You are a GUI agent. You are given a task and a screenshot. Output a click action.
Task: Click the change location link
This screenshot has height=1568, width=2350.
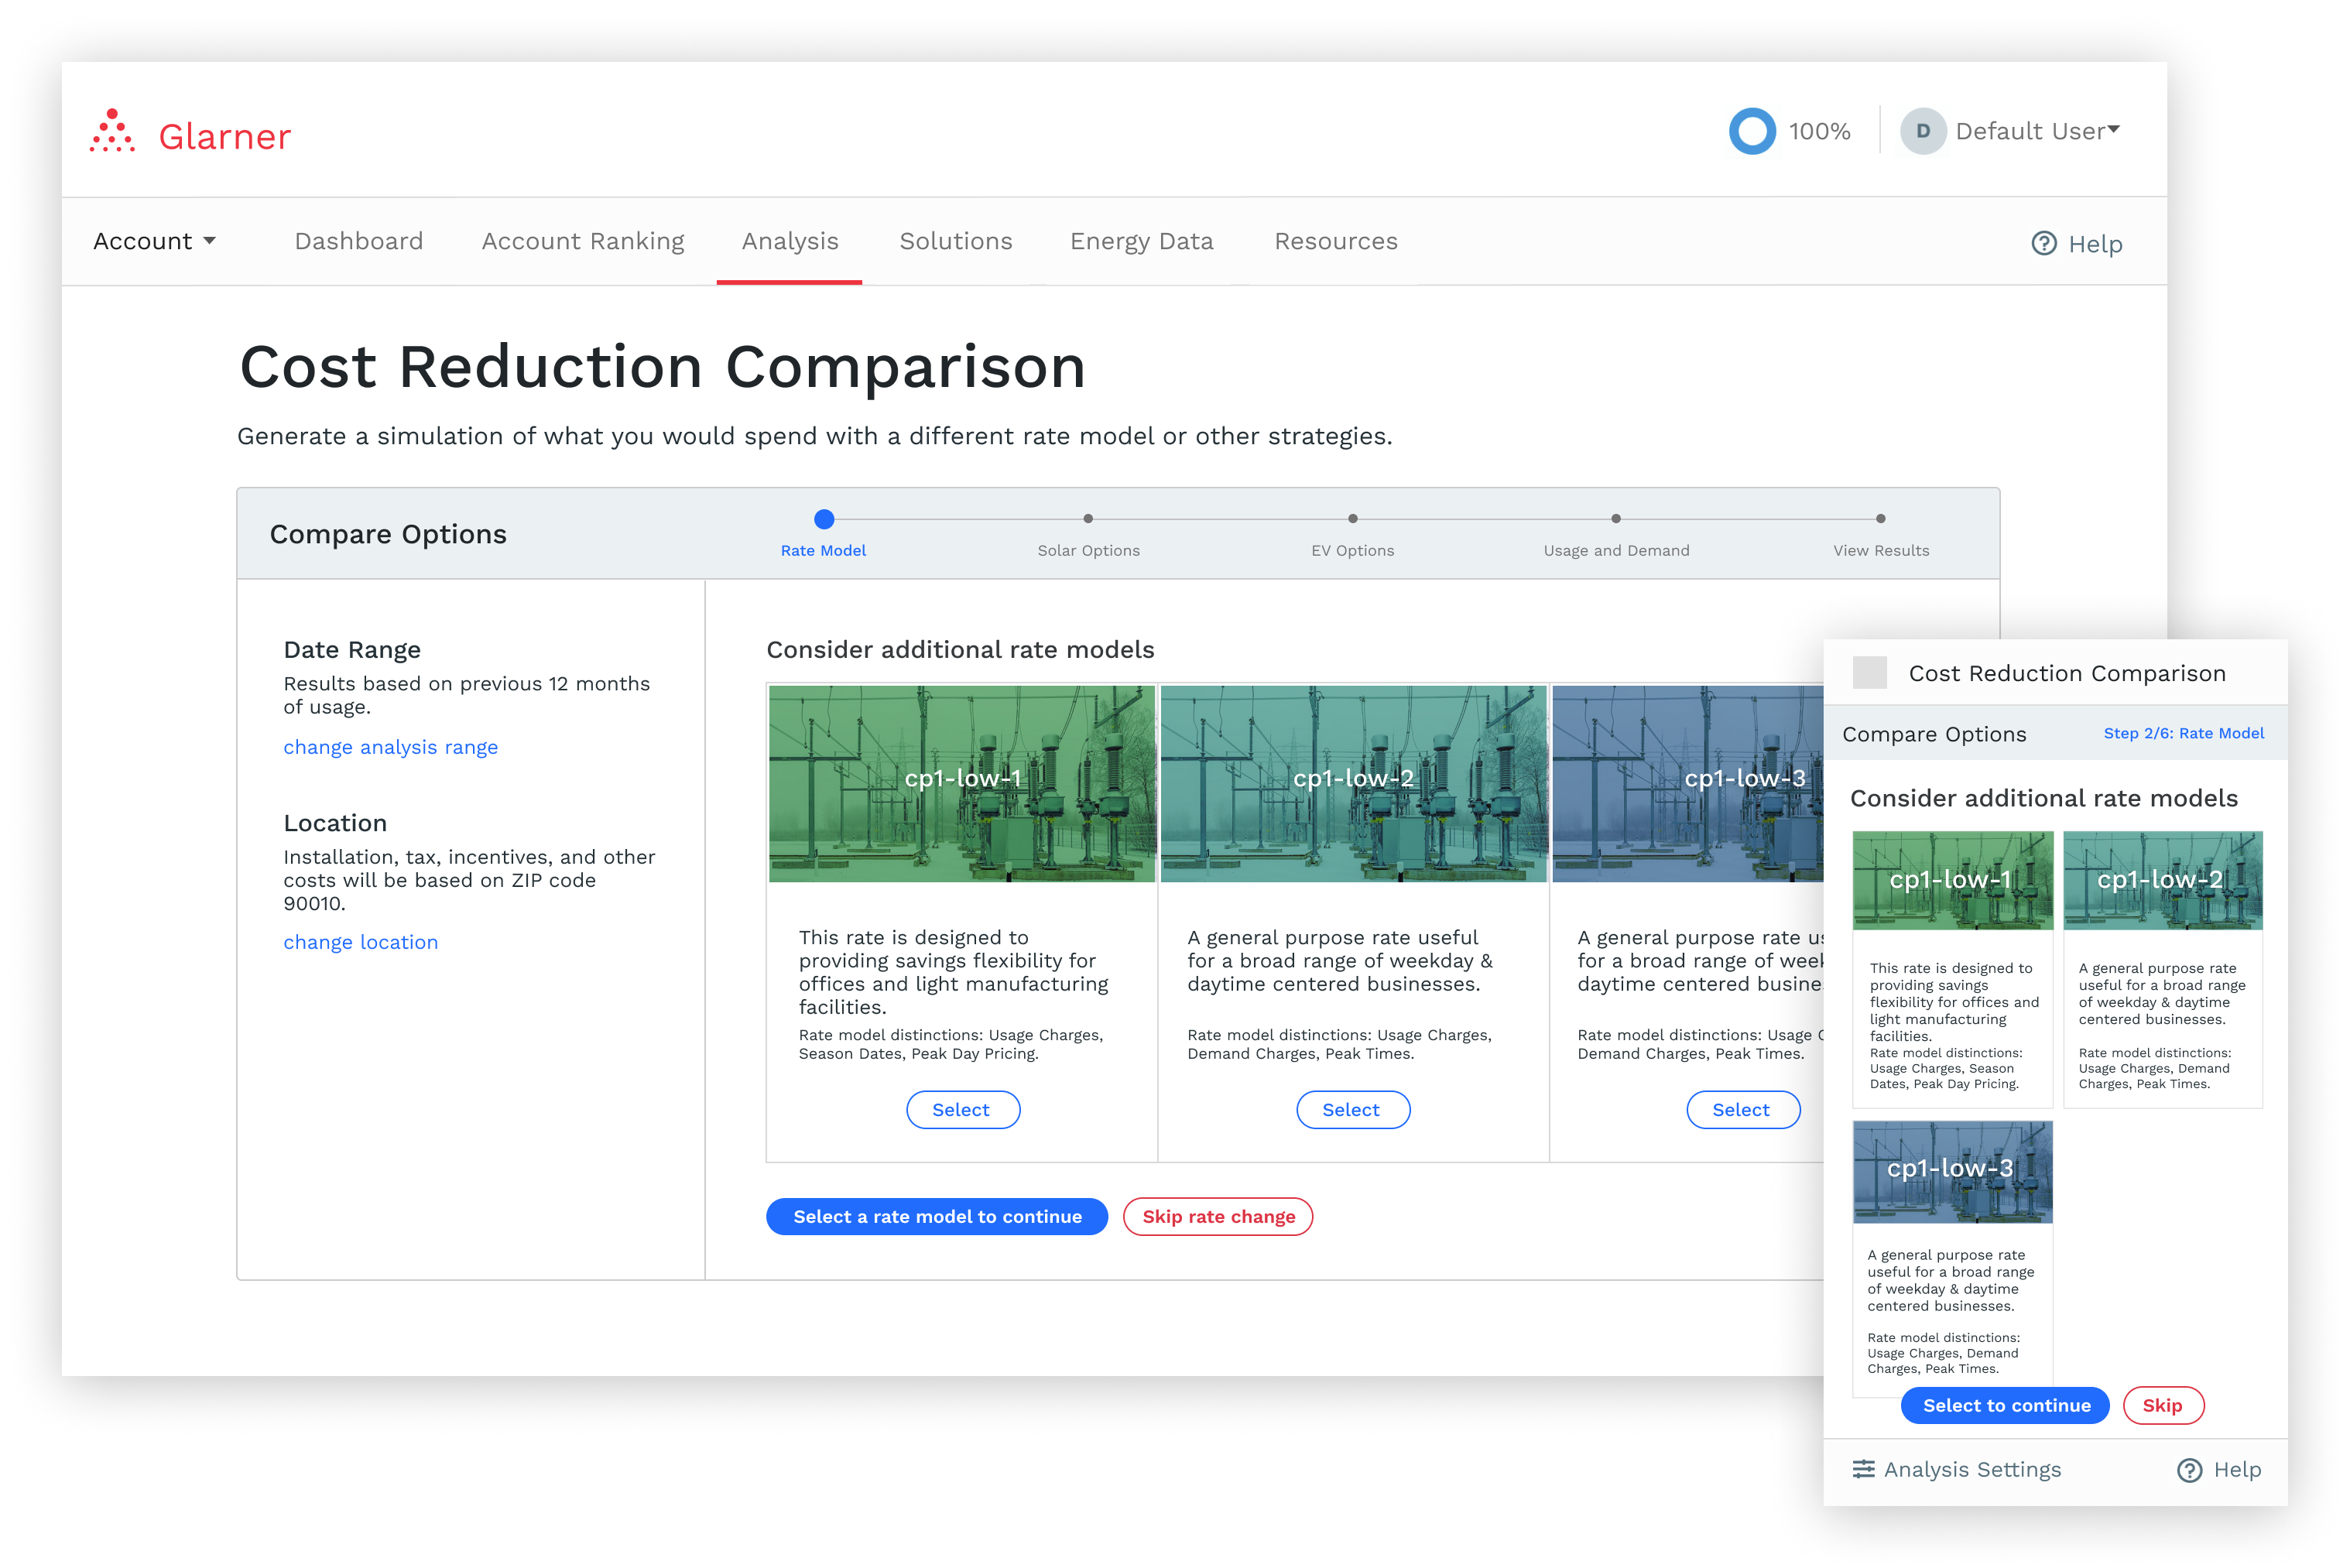pos(360,942)
